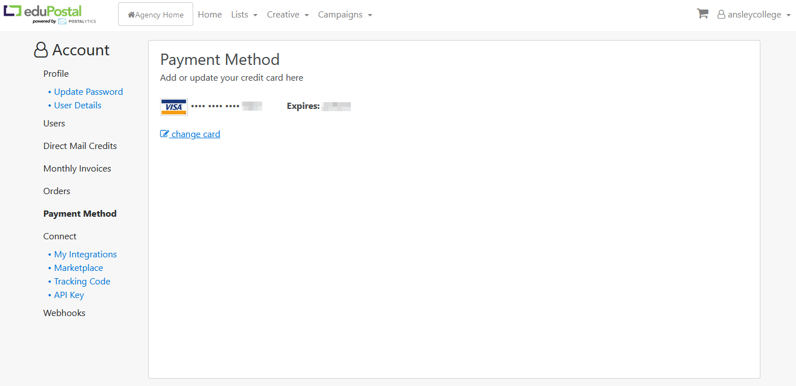796x386 pixels.
Task: Open the ansleycollege user menu
Action: point(754,15)
